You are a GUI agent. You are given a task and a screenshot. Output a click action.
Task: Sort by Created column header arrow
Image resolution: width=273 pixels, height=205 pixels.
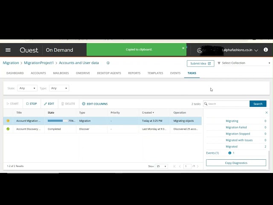point(153,113)
